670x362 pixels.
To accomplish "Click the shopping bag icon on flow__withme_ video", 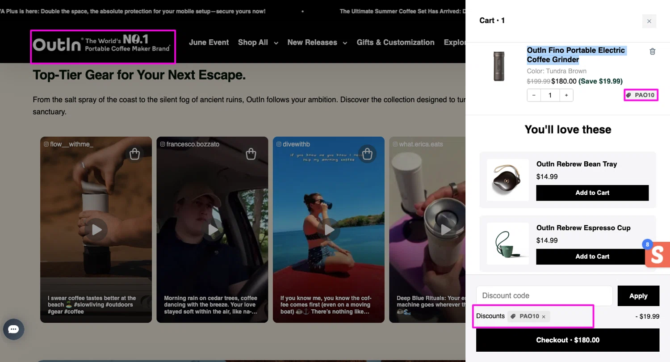I will tap(134, 154).
